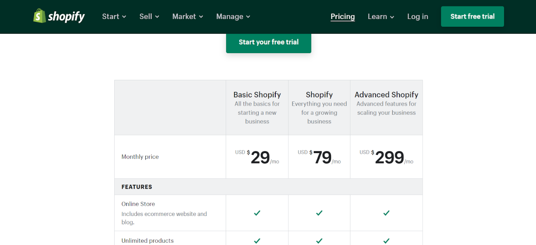536x245 pixels.
Task: Click 'Everything you need for a growing business'
Action: point(319,112)
